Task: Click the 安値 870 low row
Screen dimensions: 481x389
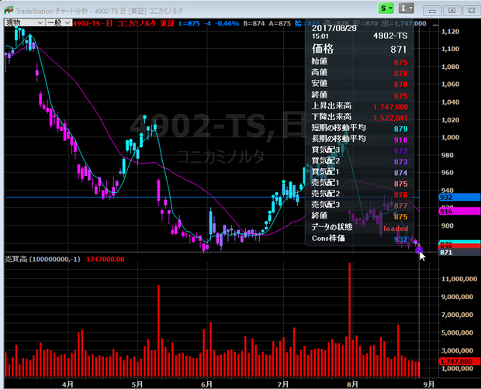Action: 359,84
